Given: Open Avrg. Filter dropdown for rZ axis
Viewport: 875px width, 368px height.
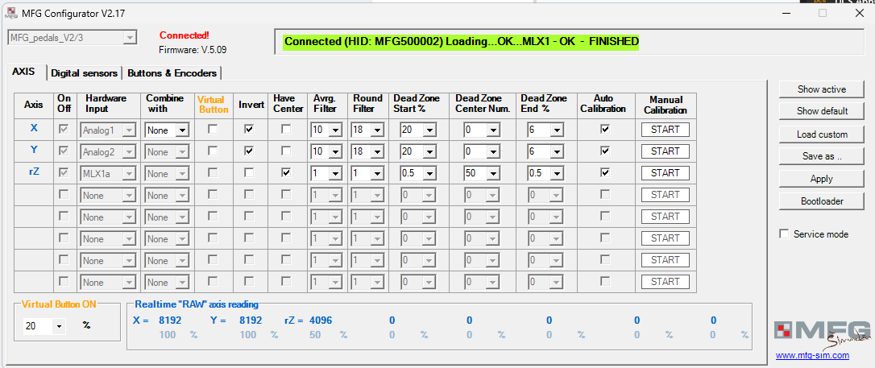Looking at the screenshot, I should 335,173.
